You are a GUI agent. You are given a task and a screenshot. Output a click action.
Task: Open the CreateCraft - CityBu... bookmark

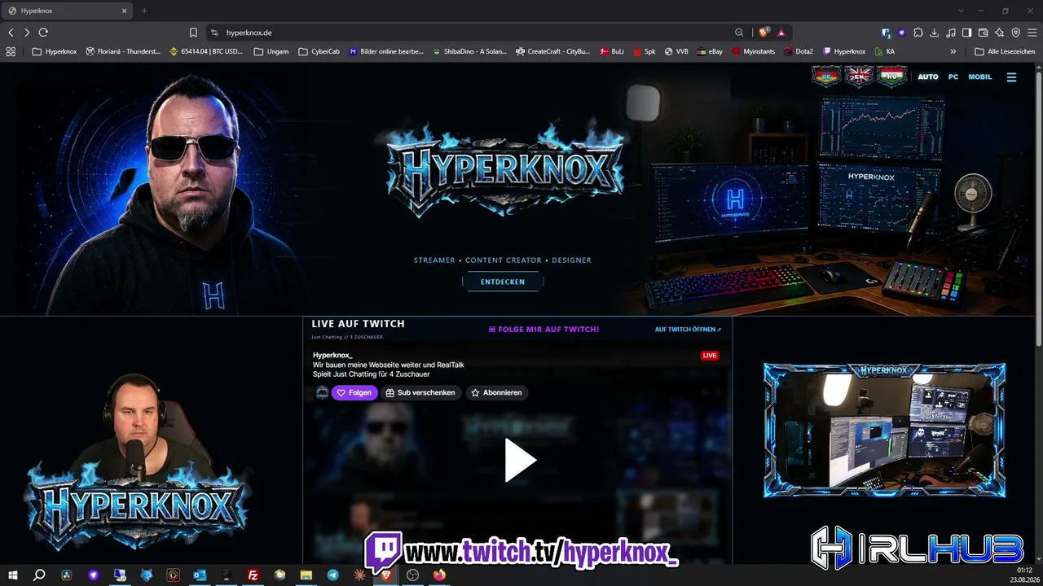click(553, 51)
